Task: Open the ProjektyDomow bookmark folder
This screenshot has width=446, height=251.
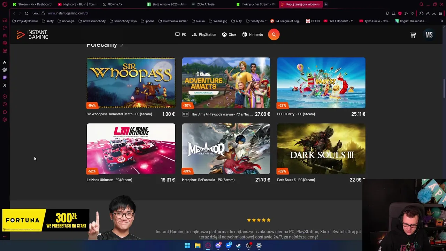Action: (x=25, y=21)
